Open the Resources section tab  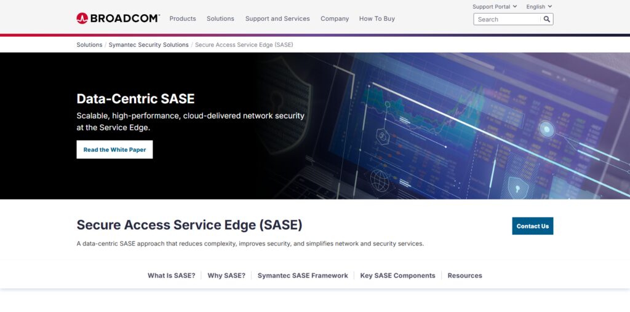coord(465,276)
